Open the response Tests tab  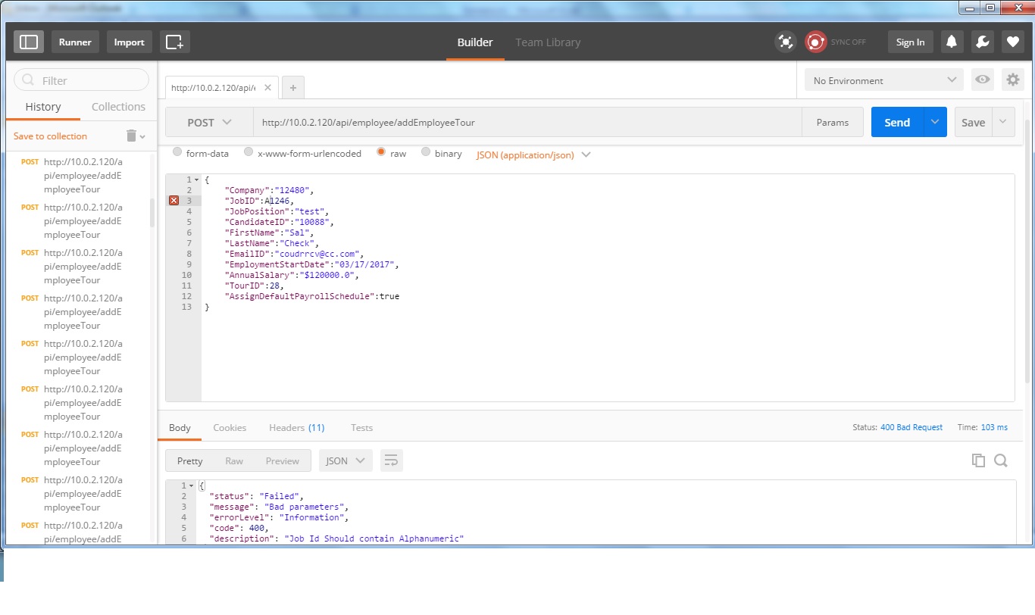[x=361, y=428]
